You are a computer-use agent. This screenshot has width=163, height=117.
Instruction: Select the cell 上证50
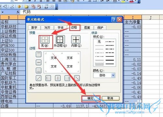click(x=9, y=41)
